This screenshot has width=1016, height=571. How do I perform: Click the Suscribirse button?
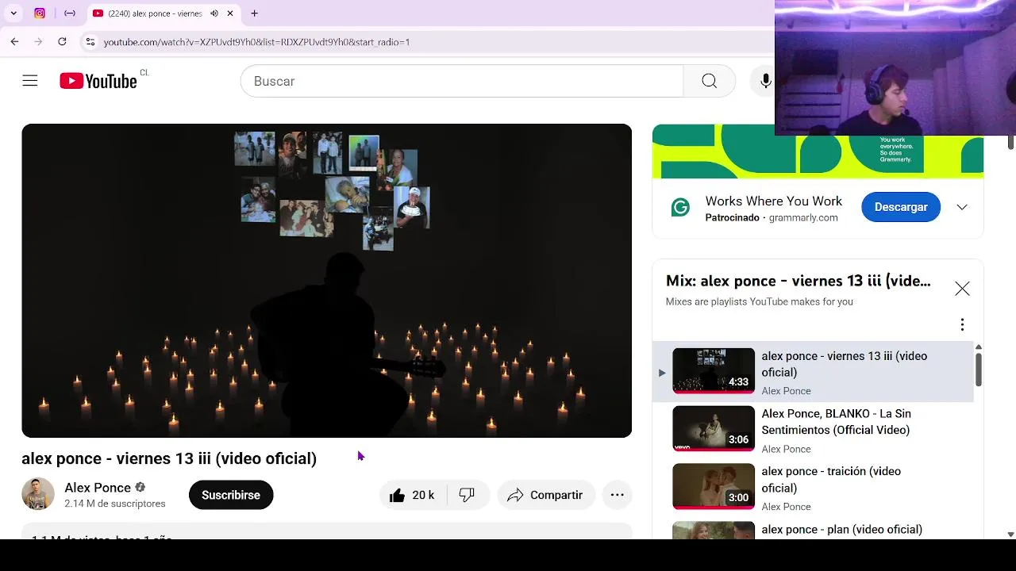click(231, 495)
